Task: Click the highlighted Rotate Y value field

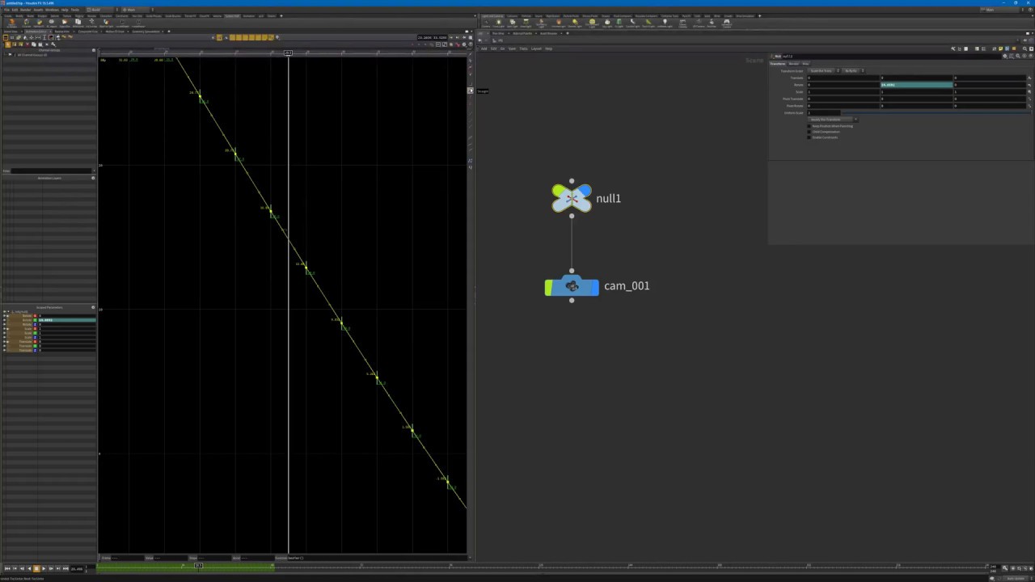Action: [917, 85]
